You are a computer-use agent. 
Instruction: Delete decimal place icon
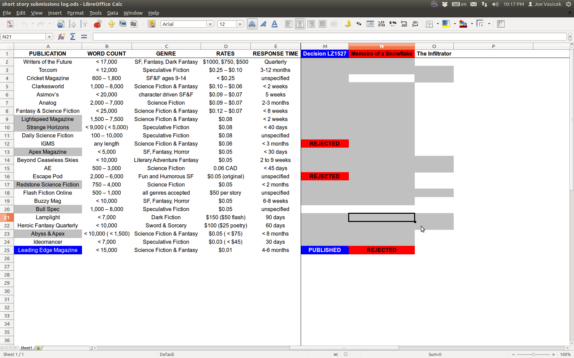(415, 24)
